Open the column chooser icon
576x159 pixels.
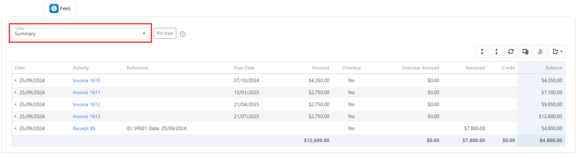click(x=525, y=52)
